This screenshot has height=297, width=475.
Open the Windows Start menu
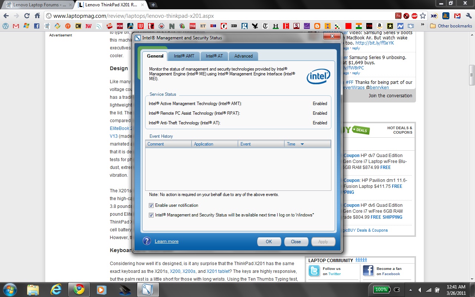(10, 289)
